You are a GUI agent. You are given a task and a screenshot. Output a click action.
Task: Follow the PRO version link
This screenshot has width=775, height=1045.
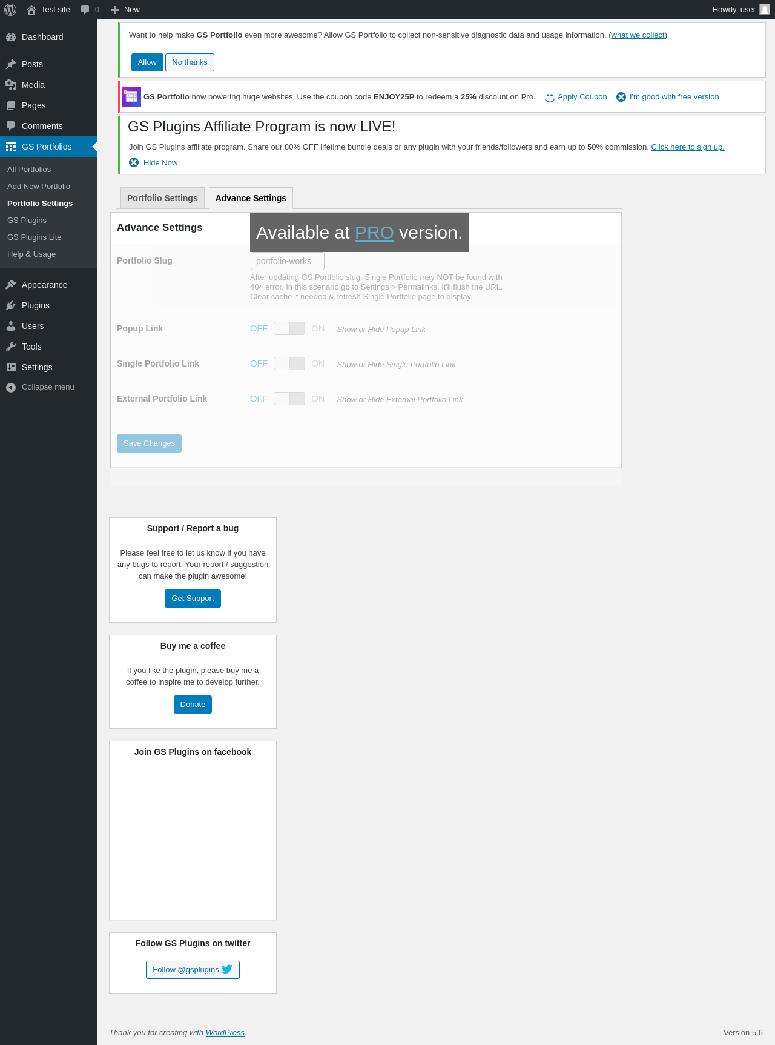coord(374,233)
